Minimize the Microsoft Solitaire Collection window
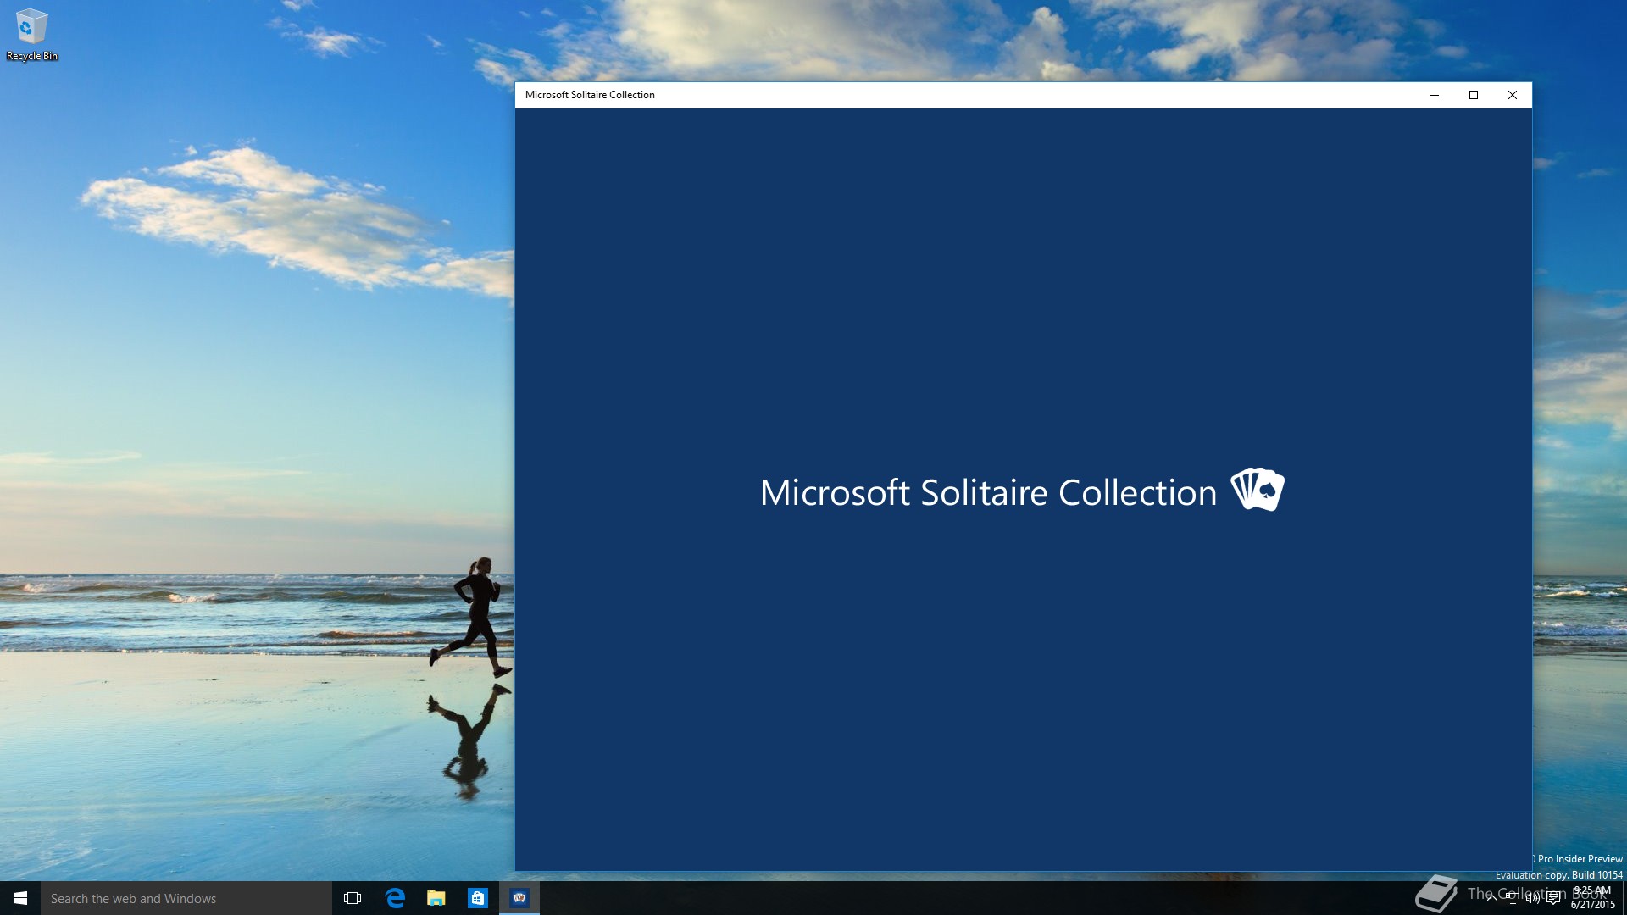 click(x=1435, y=95)
